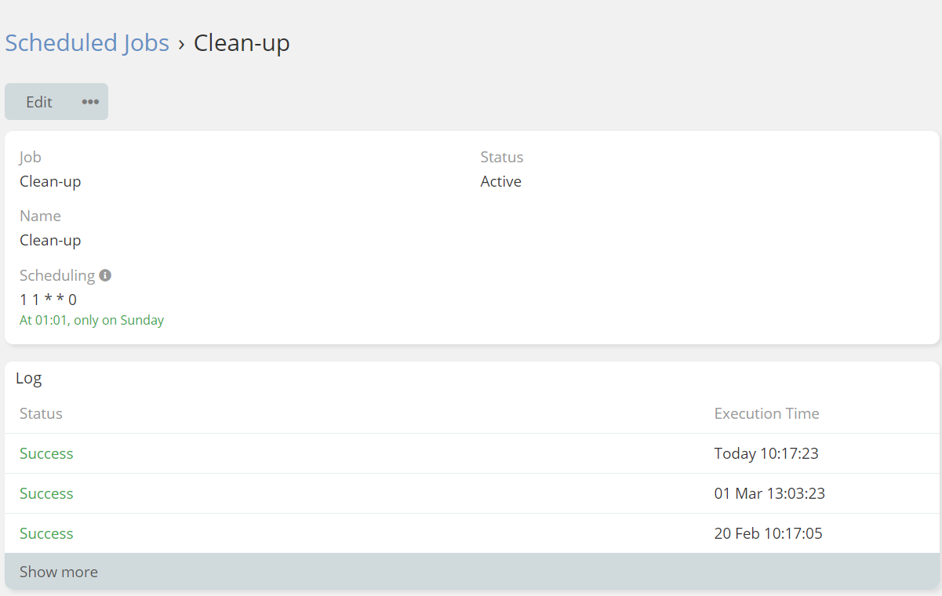Click the Clean-up value under Job
The width and height of the screenshot is (942, 596).
(50, 181)
